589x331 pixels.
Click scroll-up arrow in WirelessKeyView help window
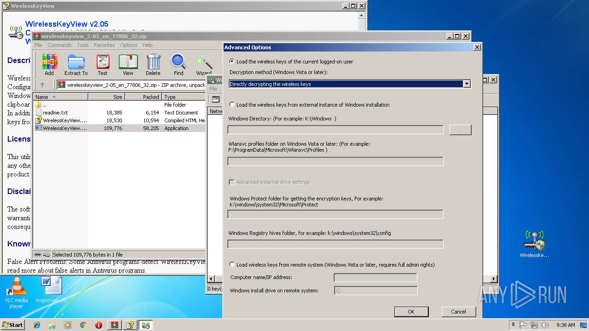pyautogui.click(x=362, y=15)
